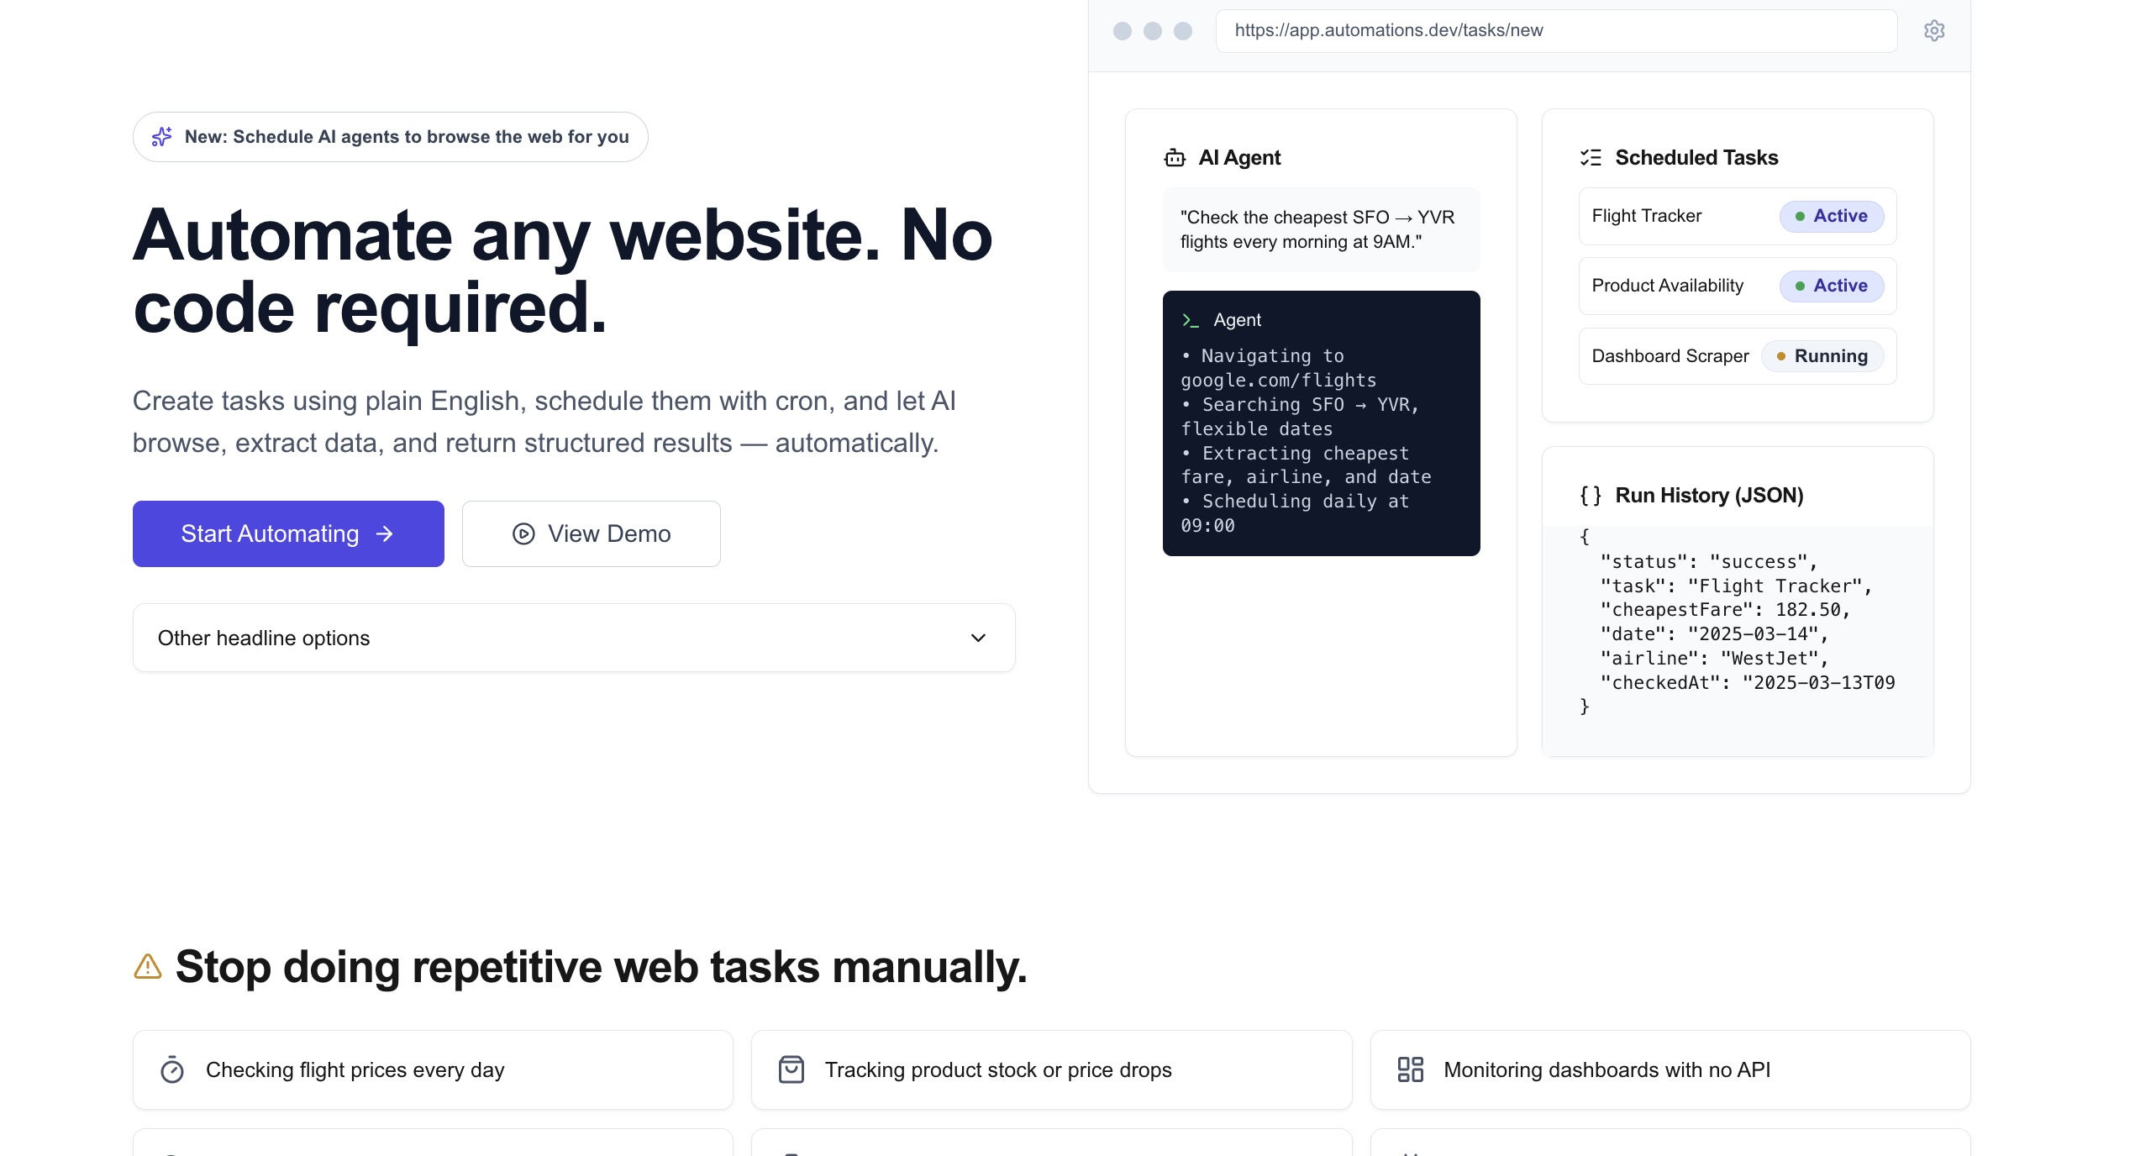Click the app.automations.dev URL field
Image resolution: width=2156 pixels, height=1156 pixels.
(x=1556, y=31)
